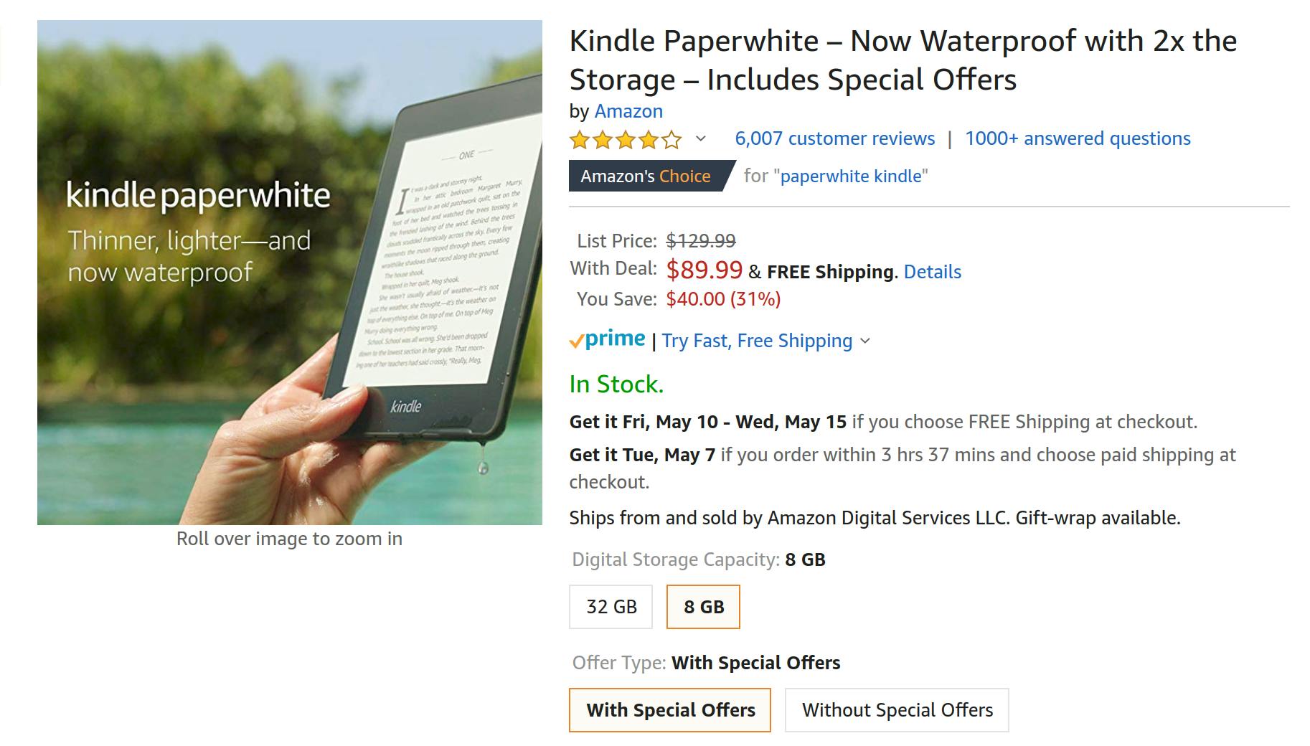Click the In Stock availability text
Viewport: 1310px width, 746px height.
pyautogui.click(x=616, y=384)
